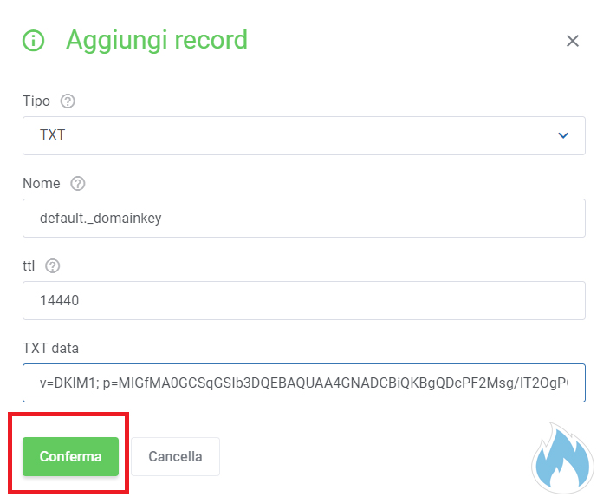Select the 'TXT' value shown in Tipo
The image size is (597, 497).
[53, 135]
